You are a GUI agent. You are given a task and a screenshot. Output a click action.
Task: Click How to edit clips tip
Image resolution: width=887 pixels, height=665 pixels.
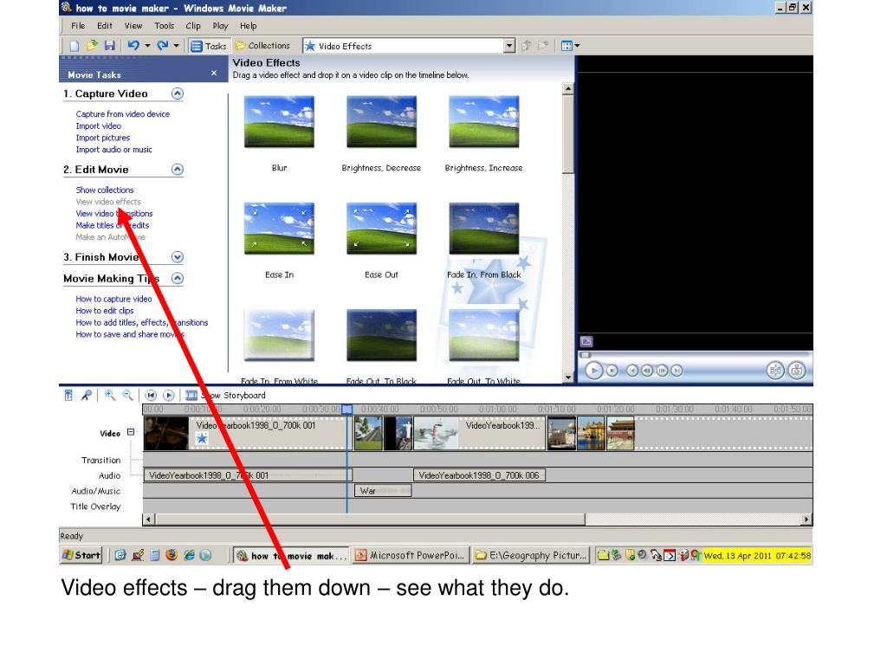coord(105,311)
